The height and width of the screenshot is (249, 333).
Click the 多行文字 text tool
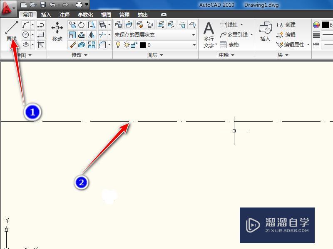209,35
